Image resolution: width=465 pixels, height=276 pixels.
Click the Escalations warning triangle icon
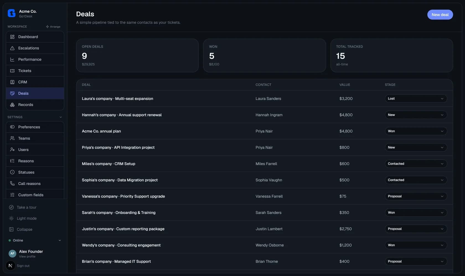click(x=12, y=48)
